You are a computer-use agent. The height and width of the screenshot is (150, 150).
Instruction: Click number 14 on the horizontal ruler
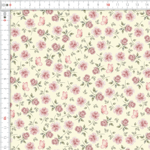click(147, 5)
